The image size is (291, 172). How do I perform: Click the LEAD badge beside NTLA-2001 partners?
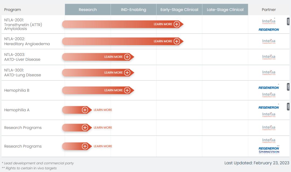288,21
